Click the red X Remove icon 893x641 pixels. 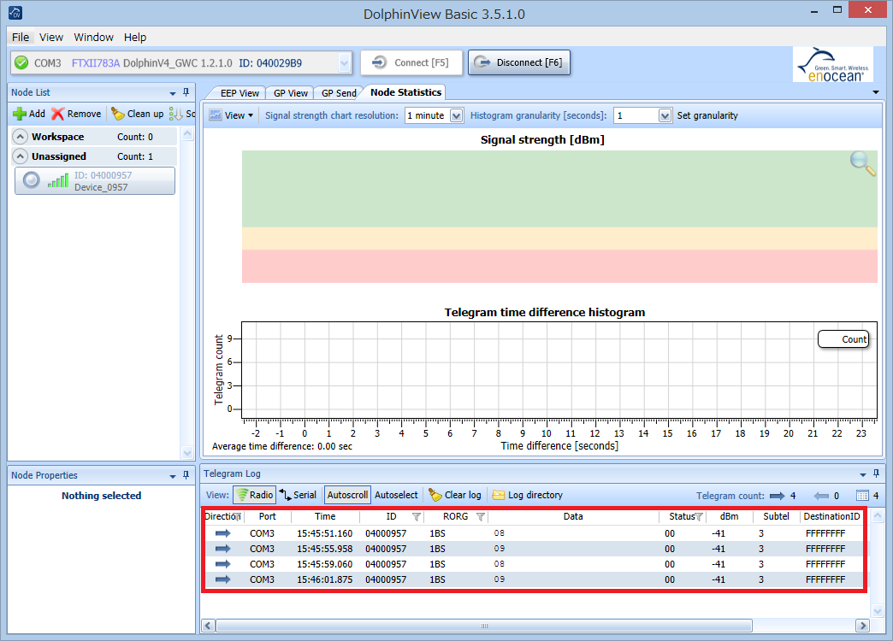(x=57, y=114)
